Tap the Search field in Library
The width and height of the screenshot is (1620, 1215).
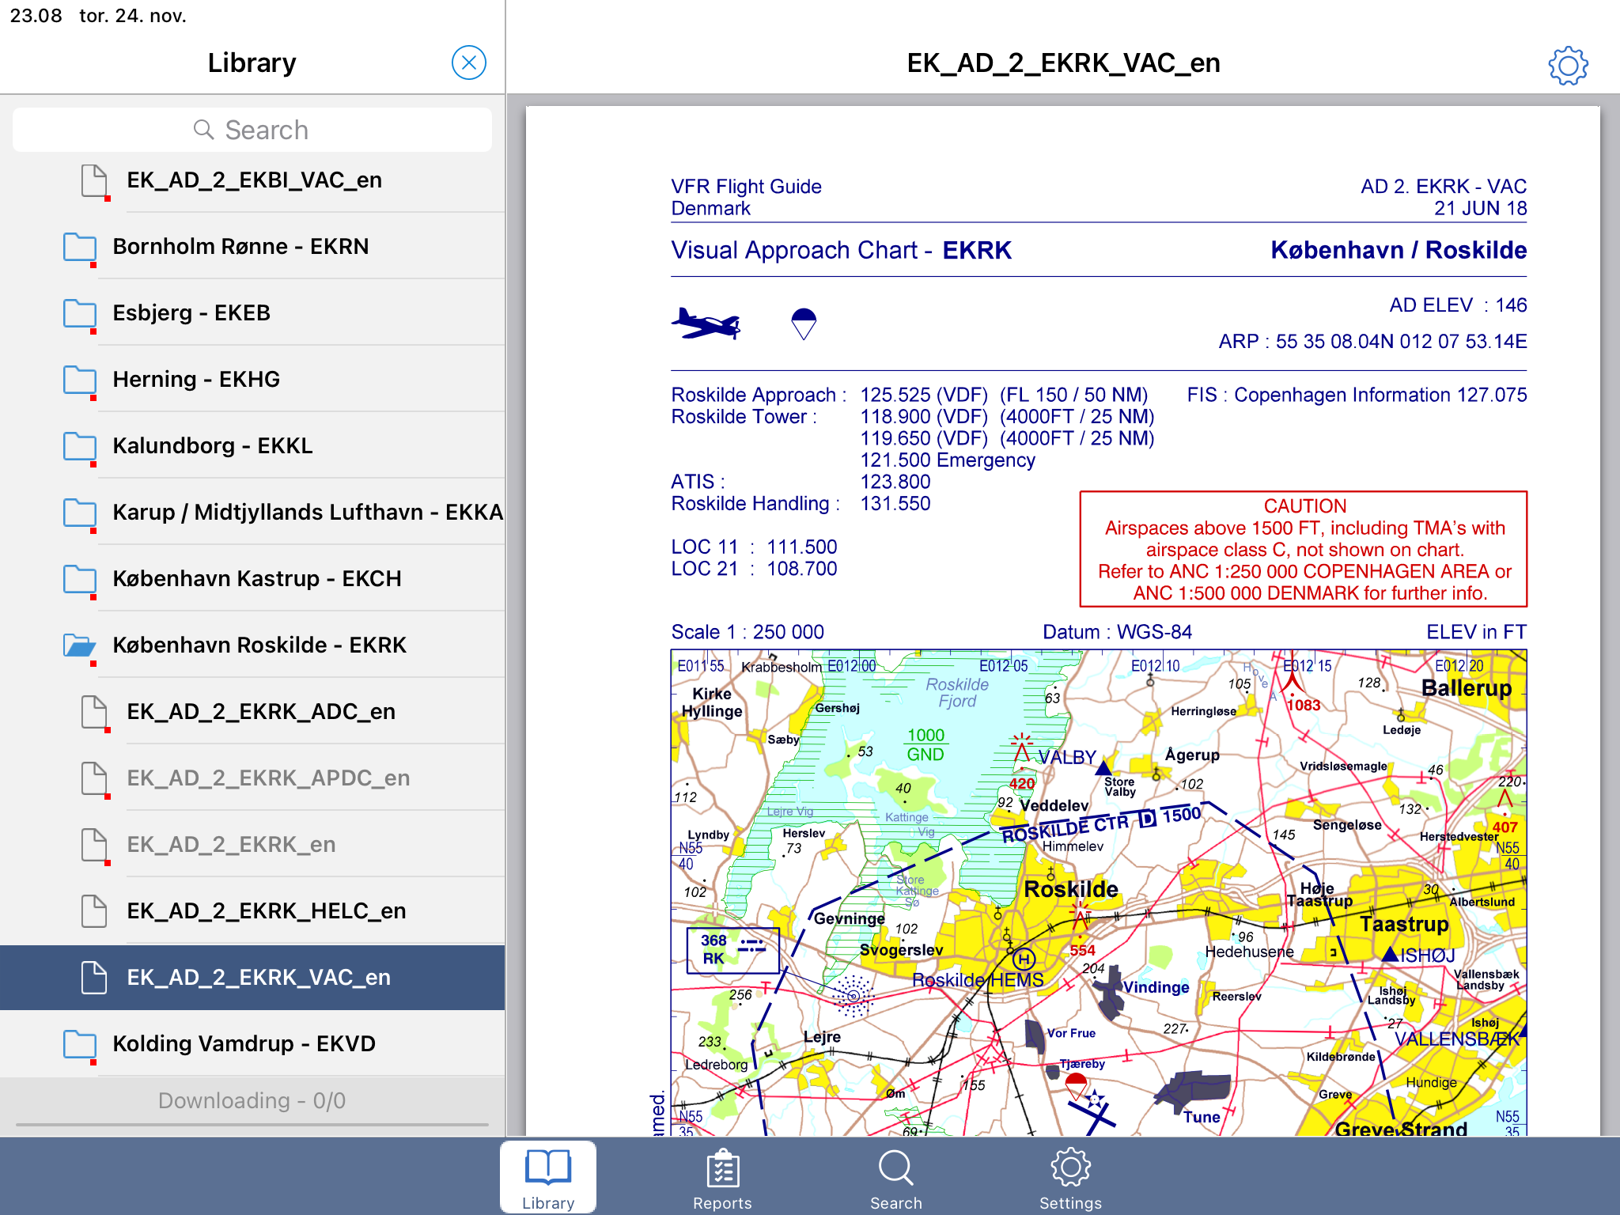[x=252, y=130]
